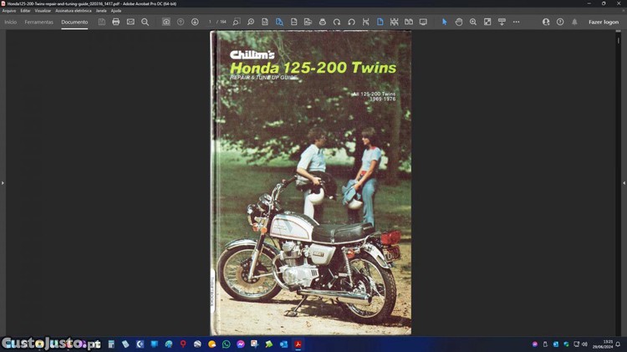This screenshot has height=352, width=627.
Task: Toggle two-page book view mode
Action: coord(408,22)
